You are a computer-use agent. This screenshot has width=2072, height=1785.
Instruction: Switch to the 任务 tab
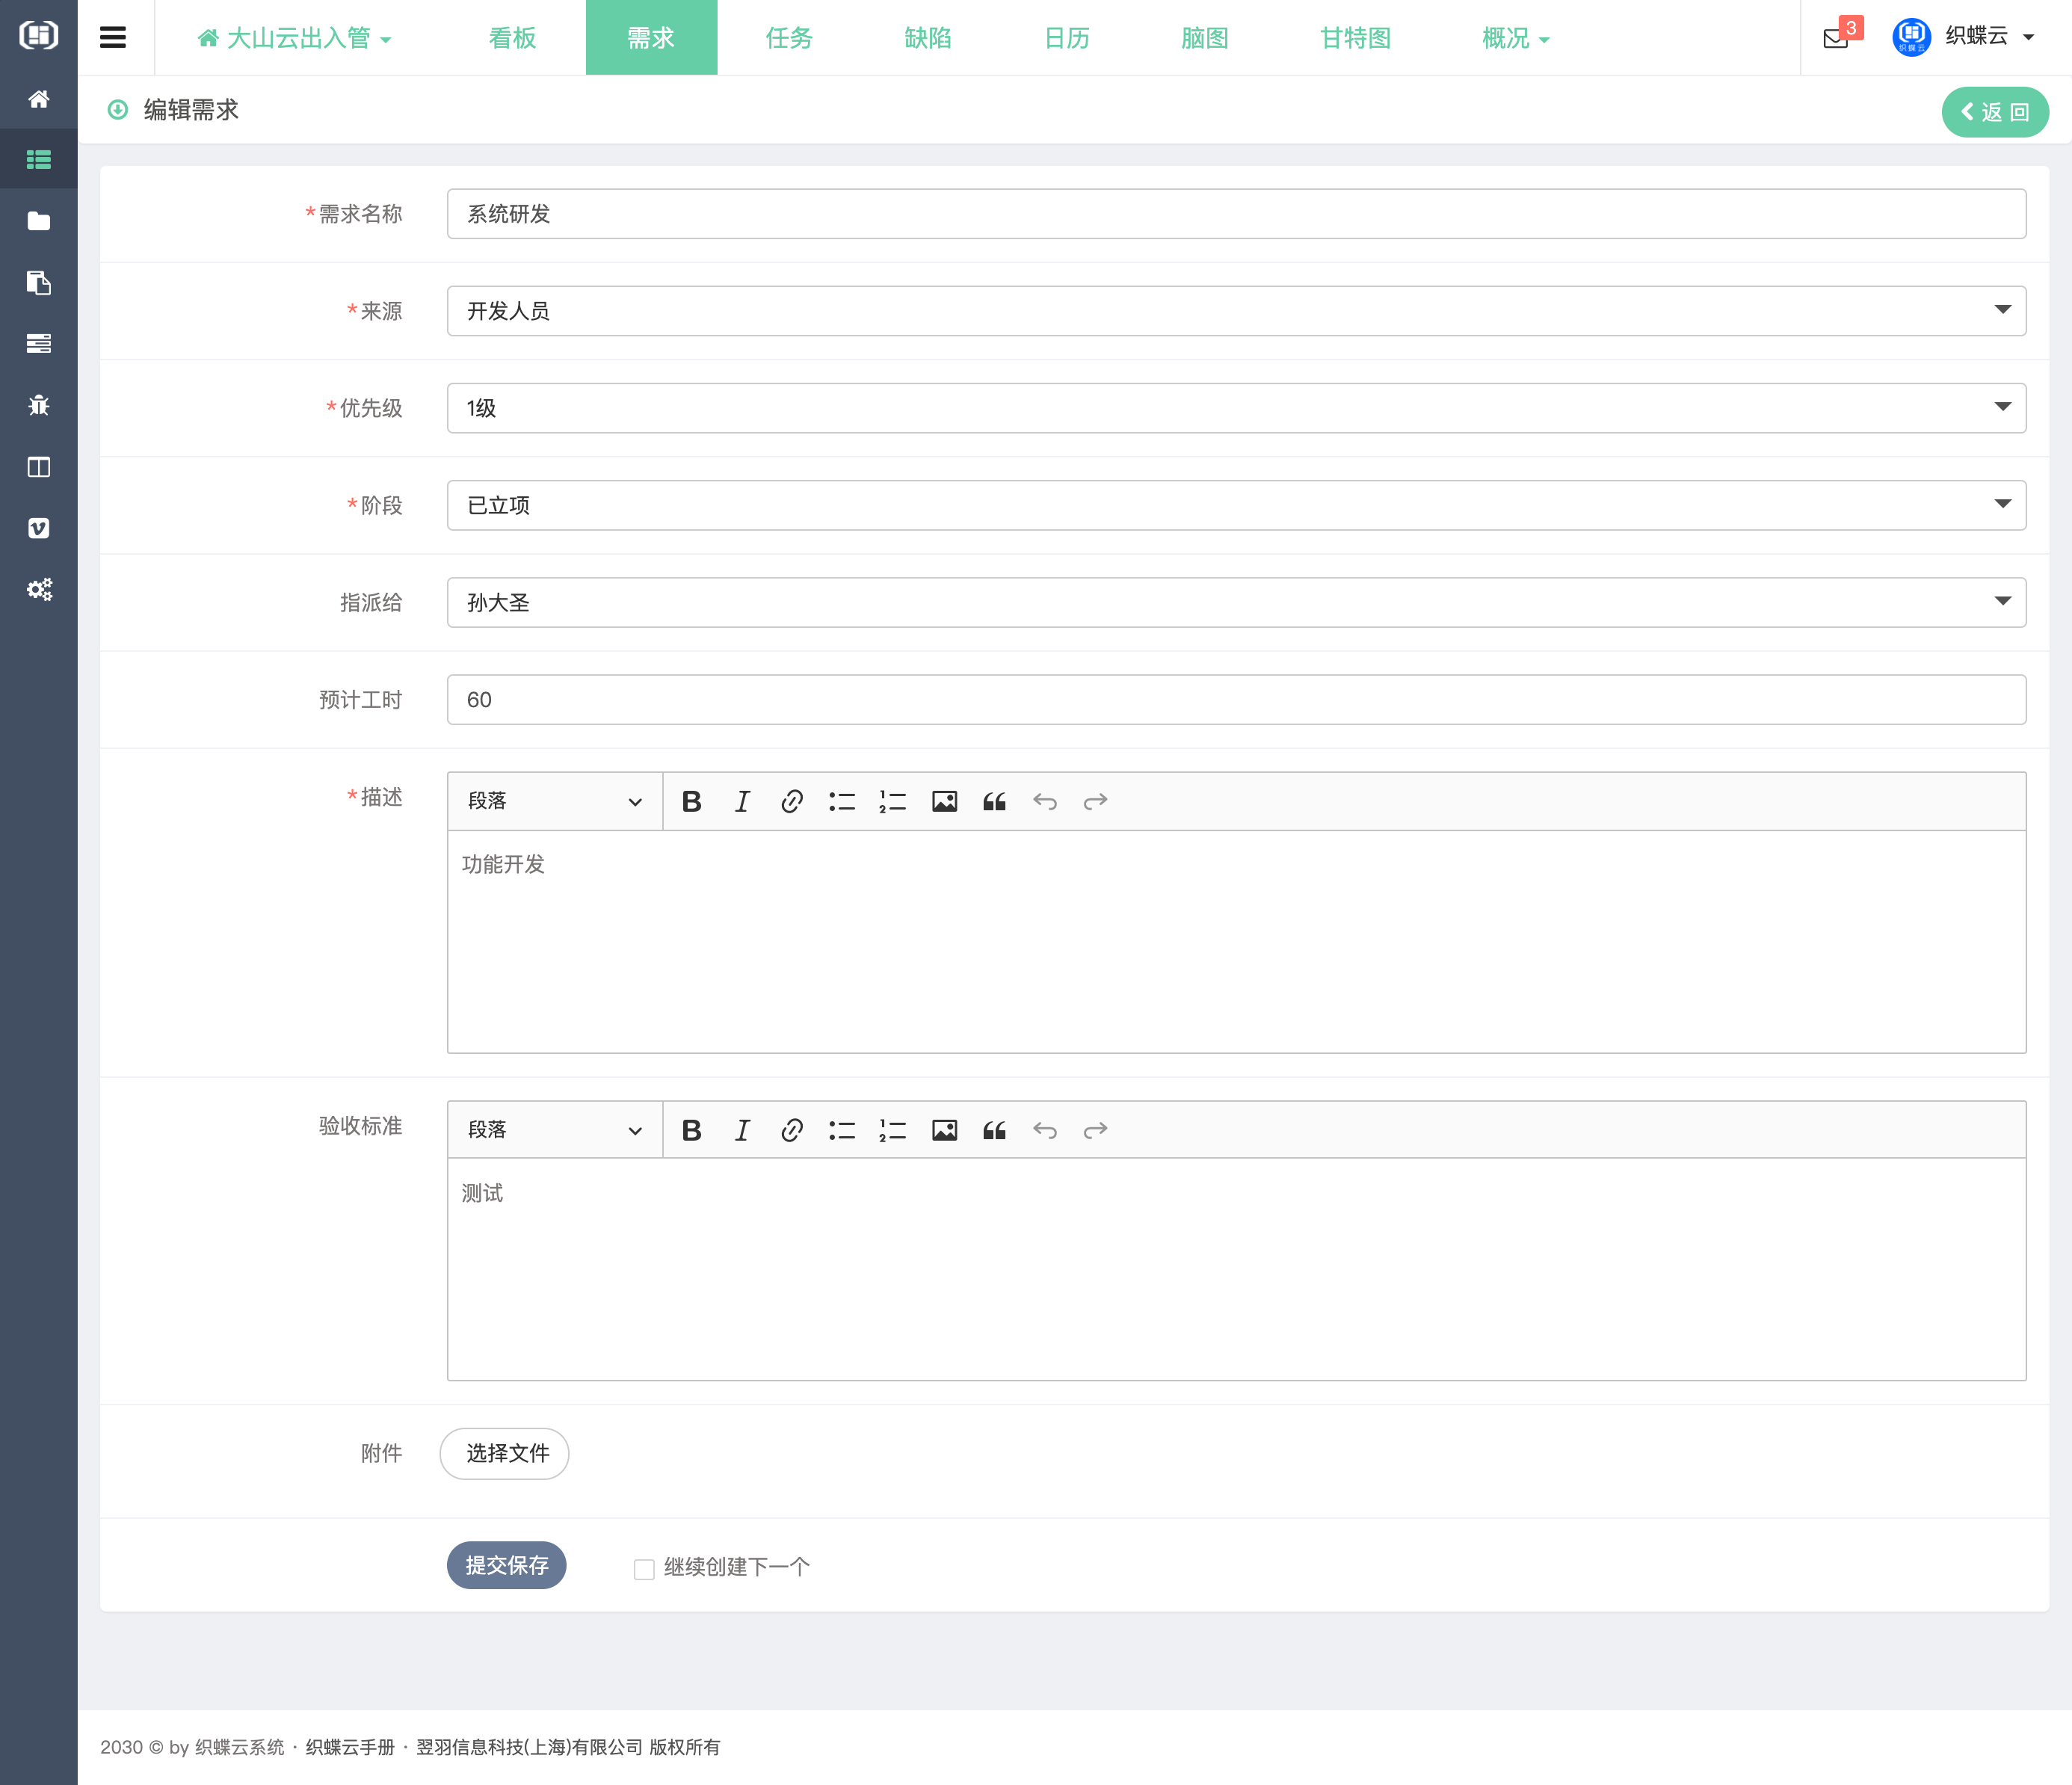point(789,38)
